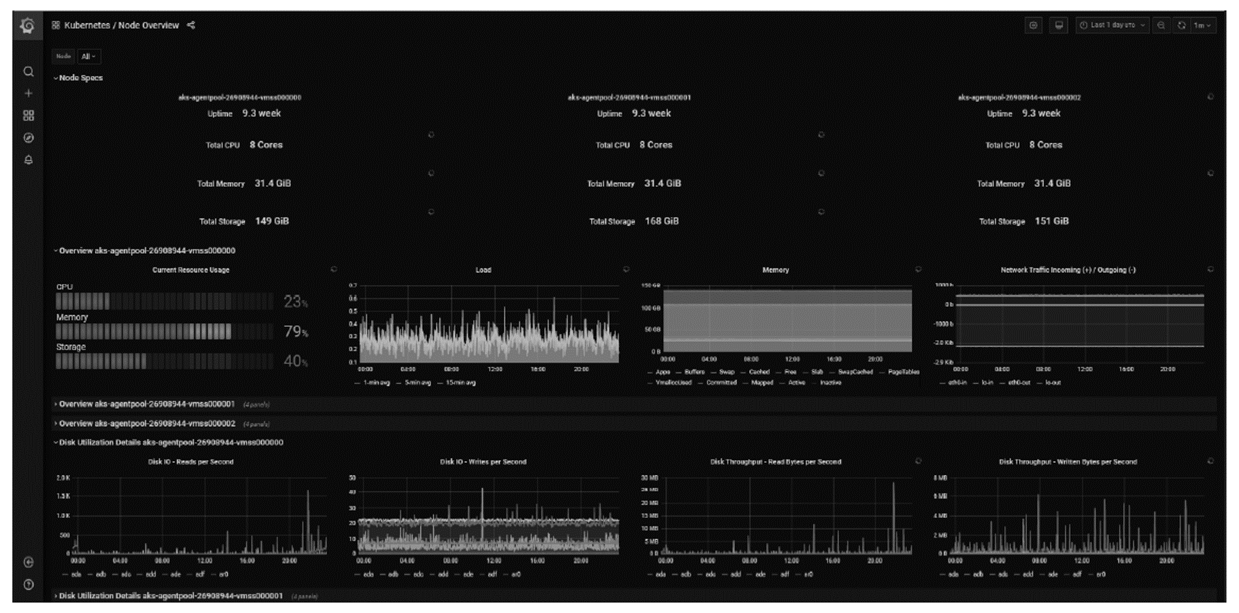
Task: Click the sign-in icon near sidebar bottom
Action: (29, 562)
